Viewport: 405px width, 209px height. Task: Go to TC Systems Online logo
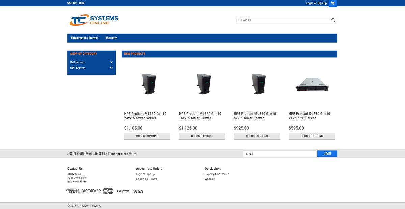pyautogui.click(x=94, y=20)
